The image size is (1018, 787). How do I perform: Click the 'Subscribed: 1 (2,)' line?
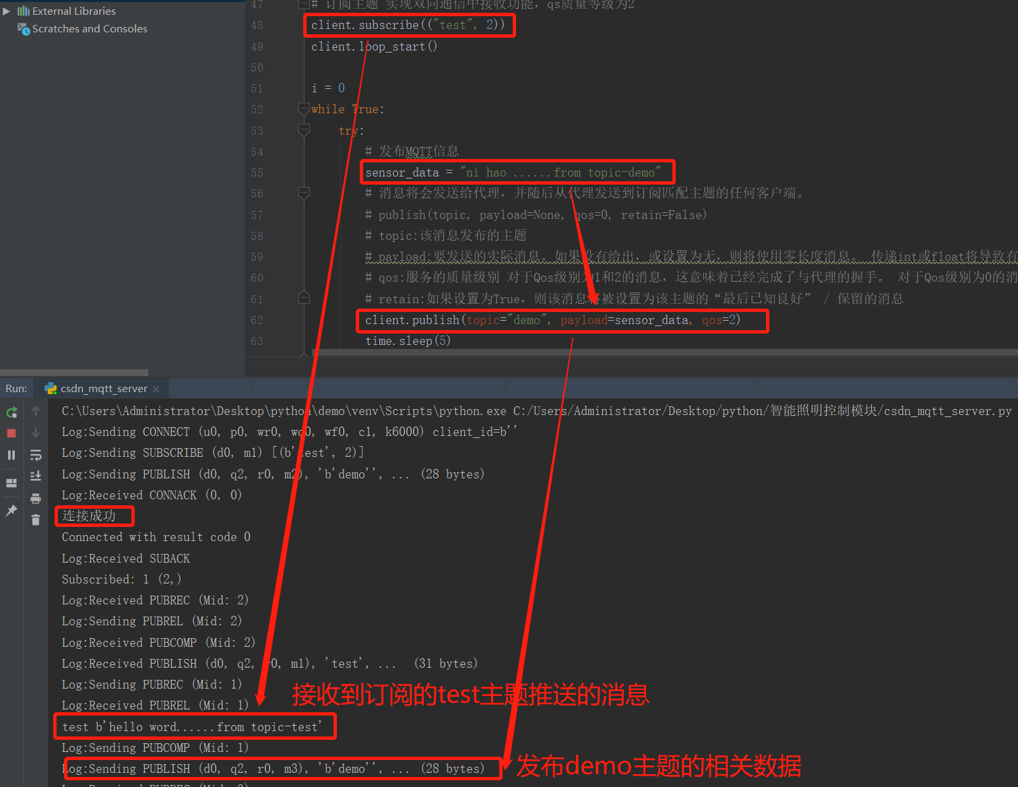tap(122, 579)
